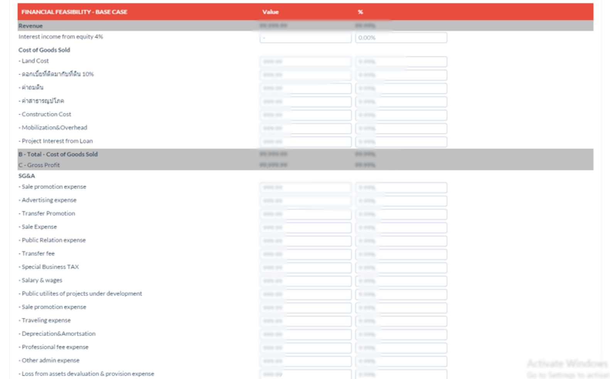Viewport: 610px width, 379px height.
Task: Click the Public Relation expense value field
Action: point(305,241)
